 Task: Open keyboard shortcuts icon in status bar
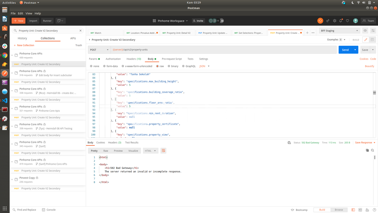(367, 210)
